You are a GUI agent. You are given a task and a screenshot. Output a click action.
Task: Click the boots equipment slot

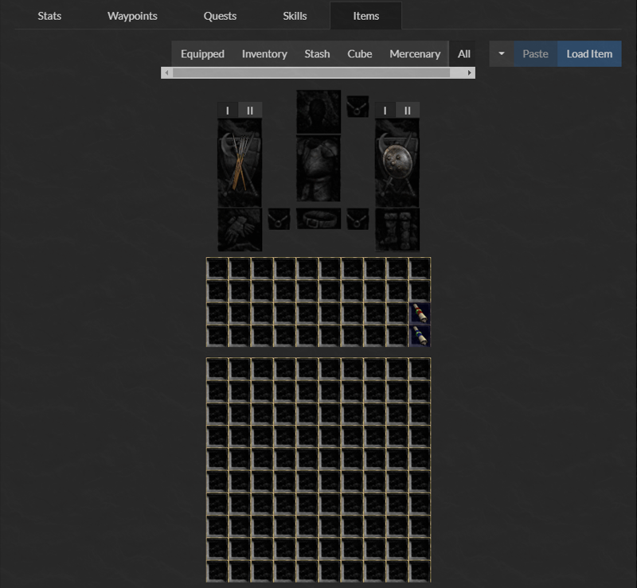397,230
